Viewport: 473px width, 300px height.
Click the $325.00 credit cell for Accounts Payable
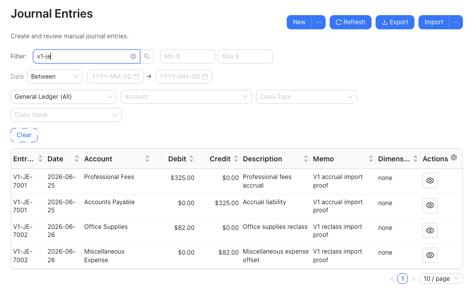227,203
